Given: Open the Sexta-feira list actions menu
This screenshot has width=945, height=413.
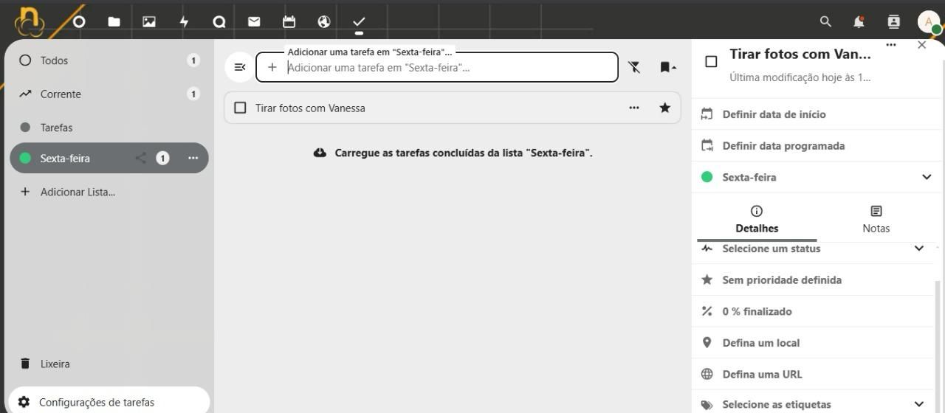Looking at the screenshot, I should click(x=193, y=158).
